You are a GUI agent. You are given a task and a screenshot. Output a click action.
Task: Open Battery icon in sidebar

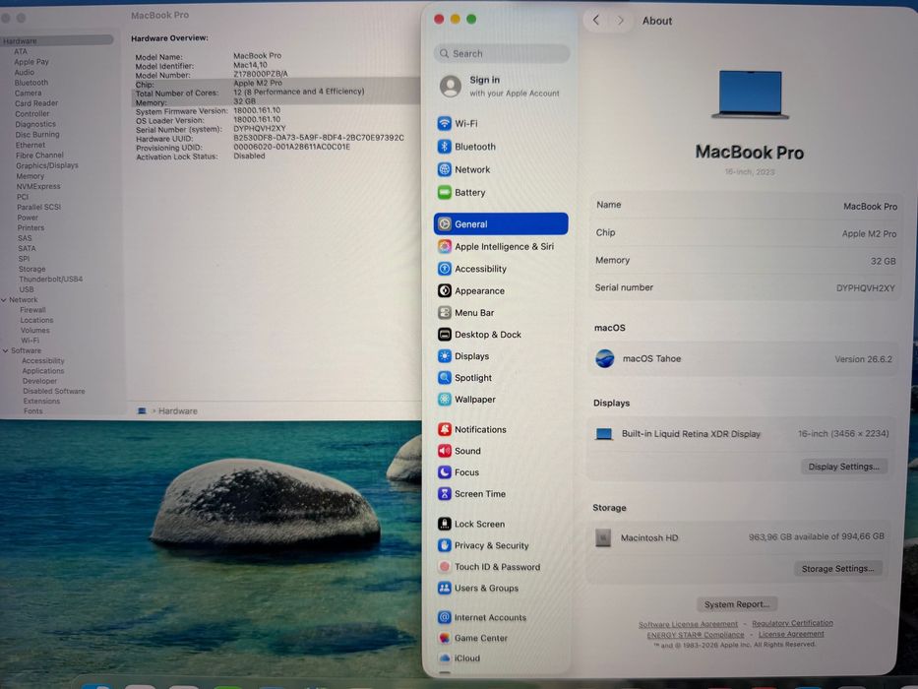click(445, 192)
